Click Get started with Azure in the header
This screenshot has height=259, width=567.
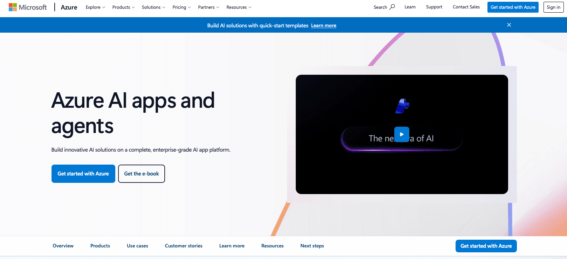click(x=513, y=7)
